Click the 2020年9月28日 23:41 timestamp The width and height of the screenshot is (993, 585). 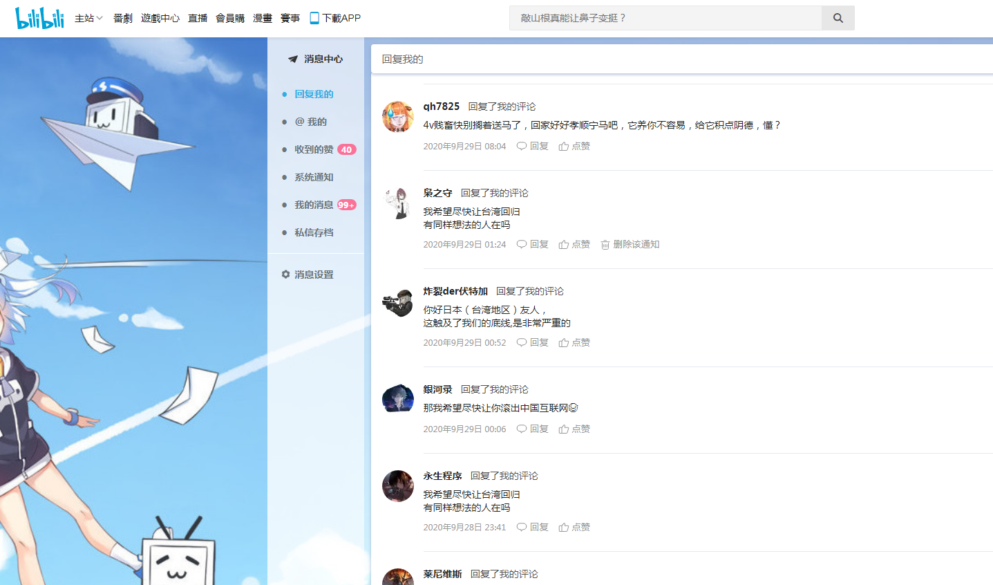point(465,528)
